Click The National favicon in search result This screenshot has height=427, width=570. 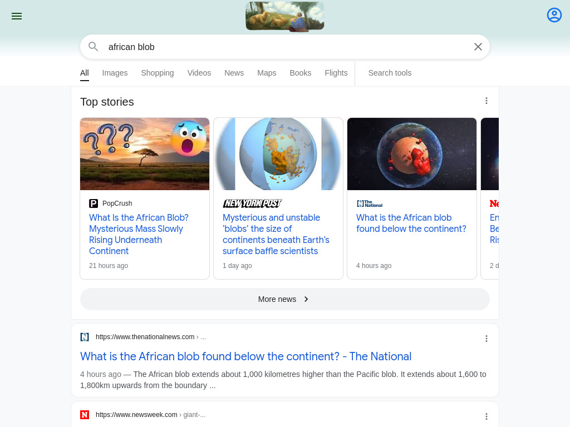pos(85,337)
